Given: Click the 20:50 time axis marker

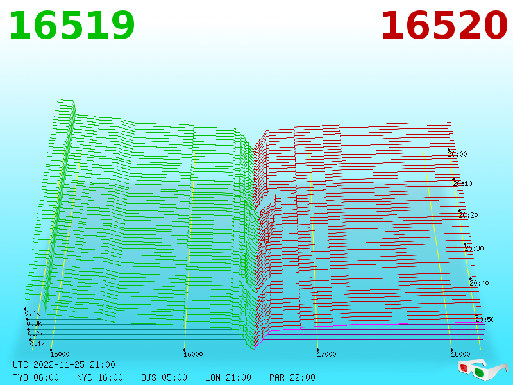Looking at the screenshot, I should (x=485, y=320).
